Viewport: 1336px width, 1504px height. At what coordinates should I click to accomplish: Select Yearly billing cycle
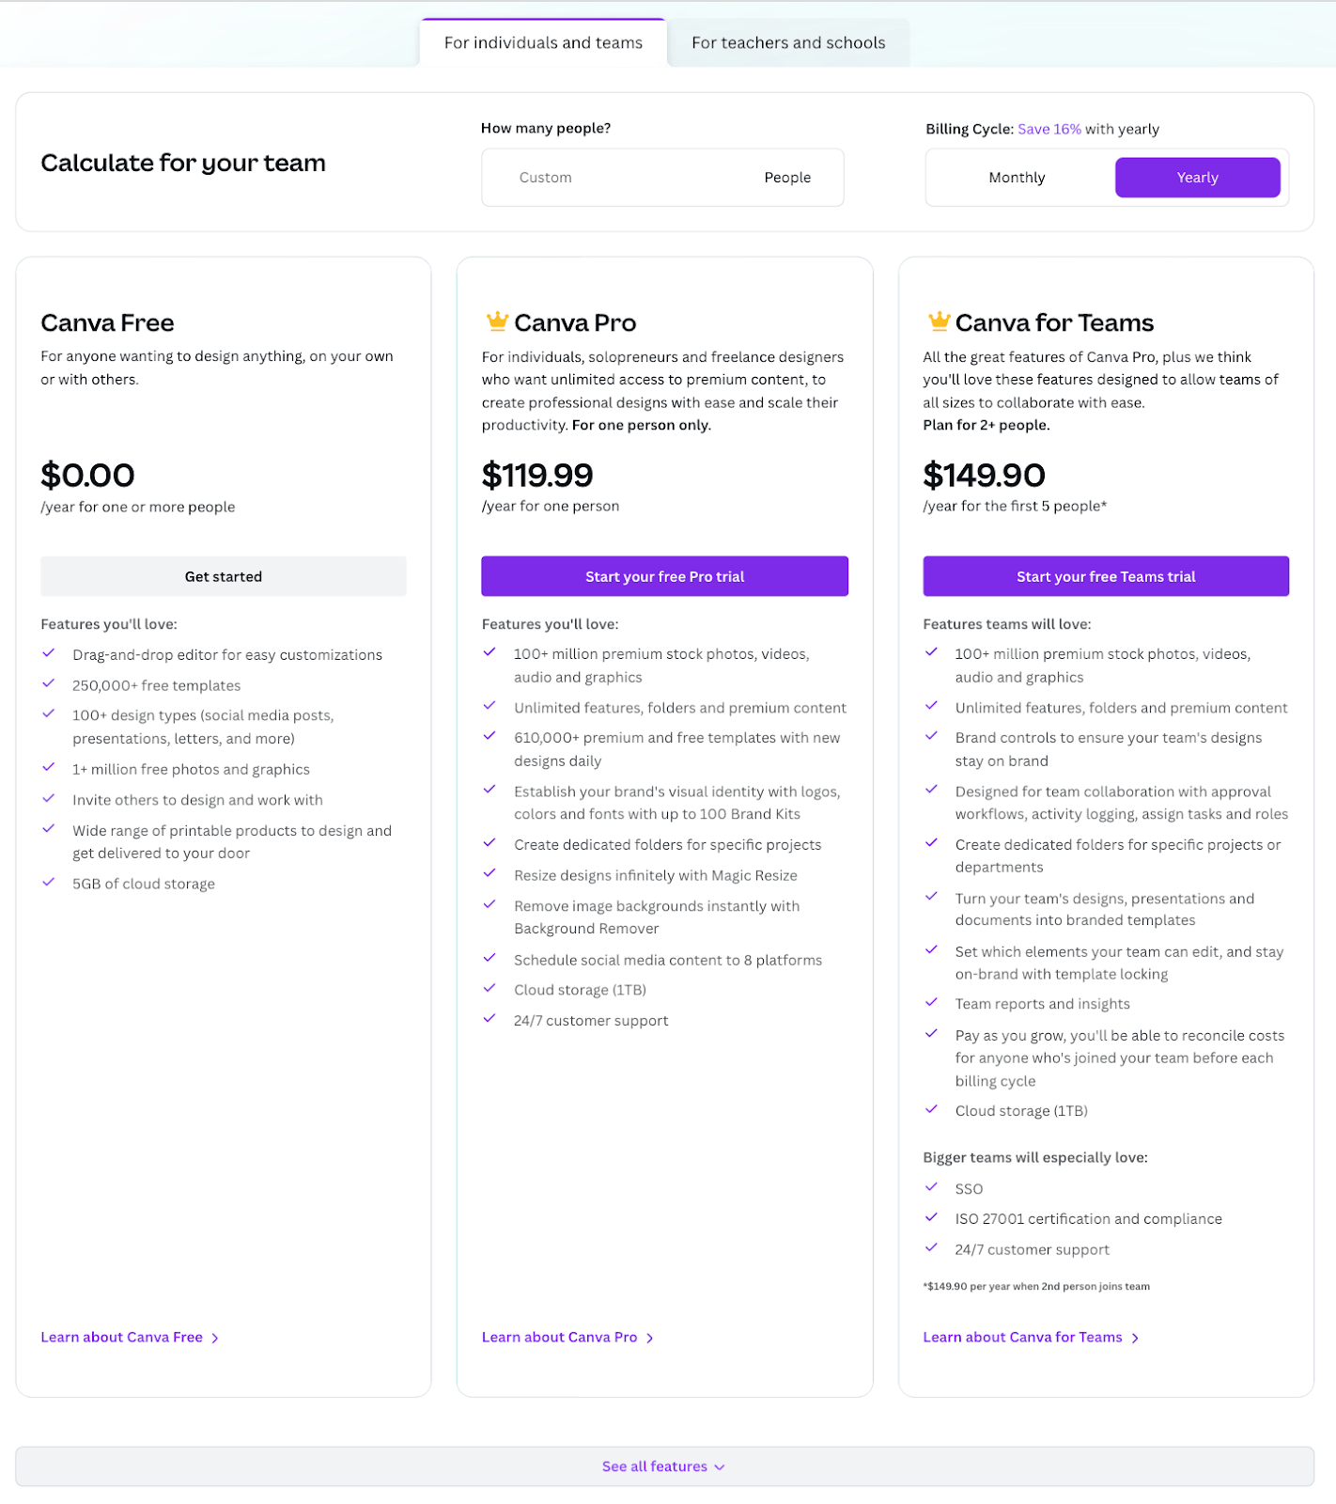(1198, 177)
